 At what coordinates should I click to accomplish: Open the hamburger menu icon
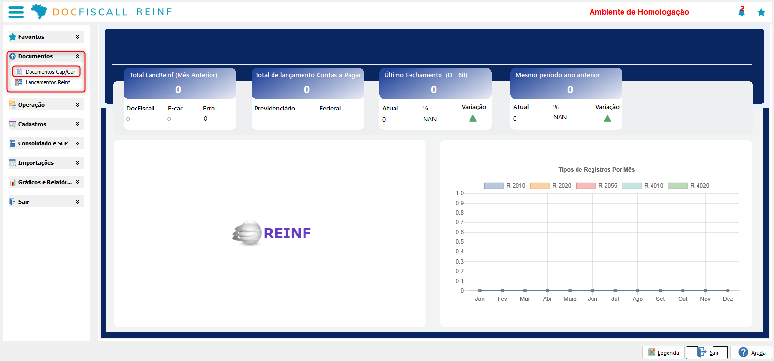(x=16, y=12)
